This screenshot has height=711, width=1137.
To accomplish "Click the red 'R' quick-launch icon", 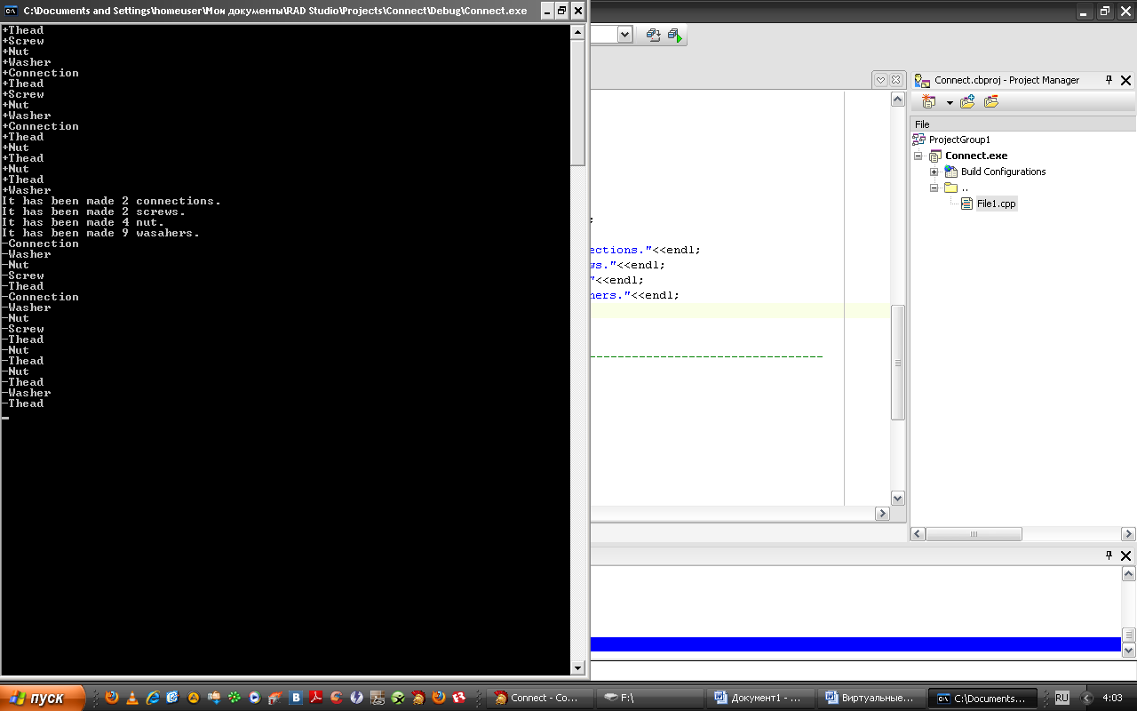I will [x=459, y=698].
